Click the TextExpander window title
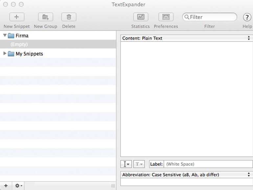Viewport: 253px width, 190px height. pyautogui.click(x=128, y=5)
